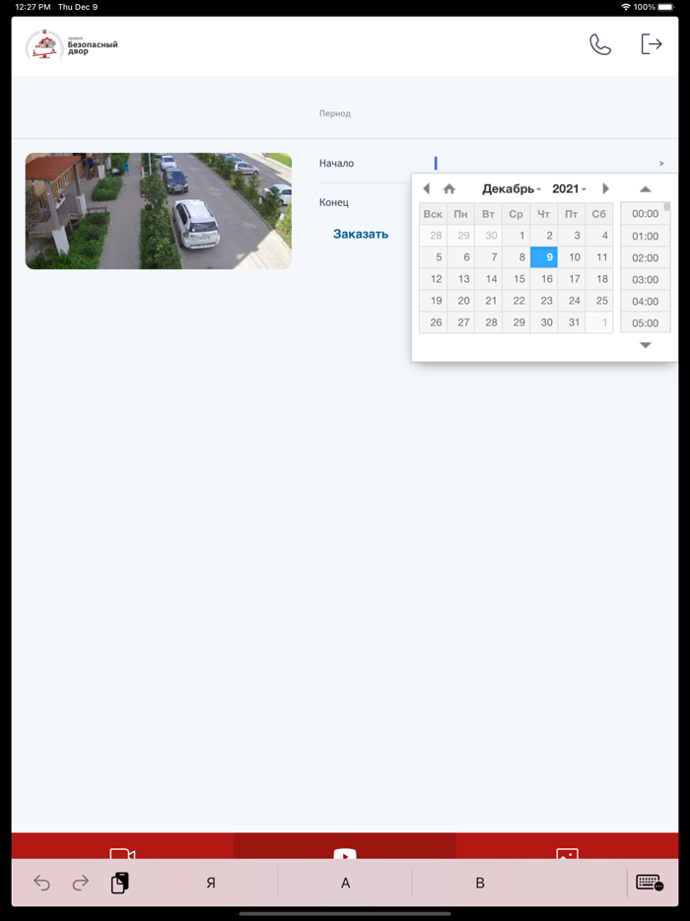This screenshot has width=690, height=921.
Task: Select time 01:00
Action: click(645, 236)
